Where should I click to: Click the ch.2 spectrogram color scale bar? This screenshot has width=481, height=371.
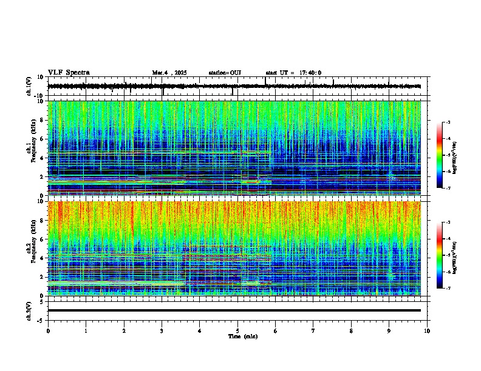(x=439, y=255)
